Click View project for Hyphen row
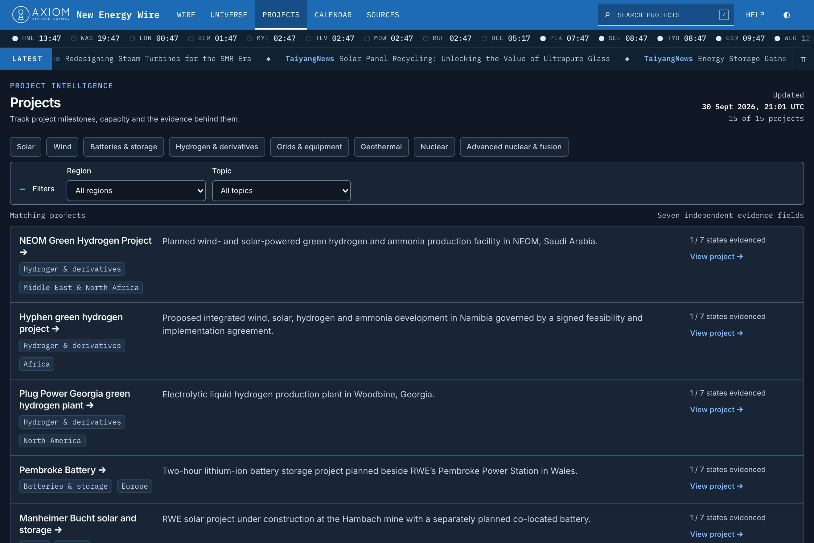814x543 pixels. (x=716, y=333)
